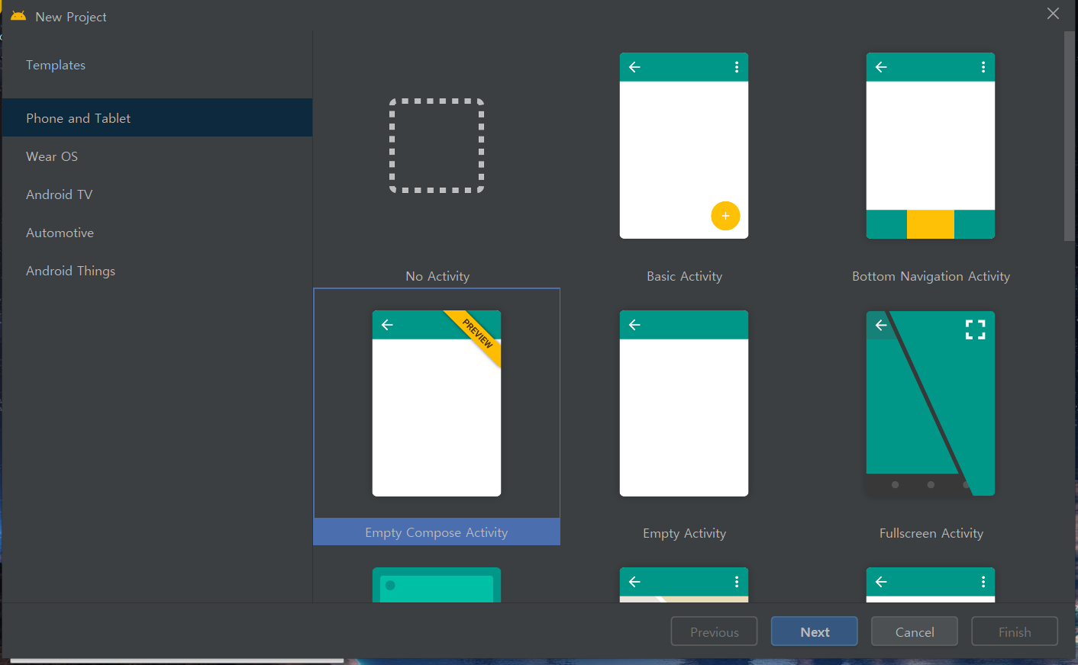
Task: Click the Android Studio logo in title bar
Action: (x=18, y=16)
